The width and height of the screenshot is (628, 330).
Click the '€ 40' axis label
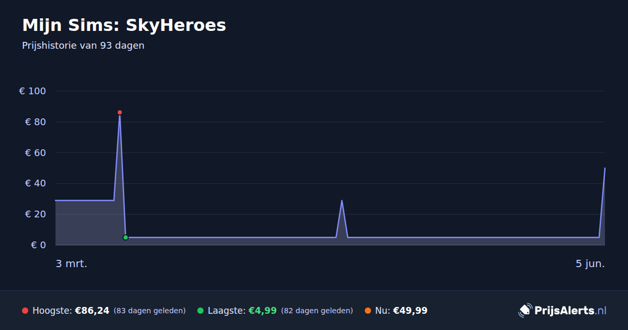coord(35,183)
